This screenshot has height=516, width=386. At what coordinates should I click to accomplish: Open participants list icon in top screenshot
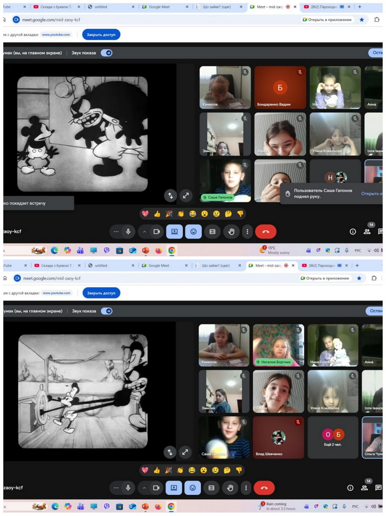click(367, 232)
